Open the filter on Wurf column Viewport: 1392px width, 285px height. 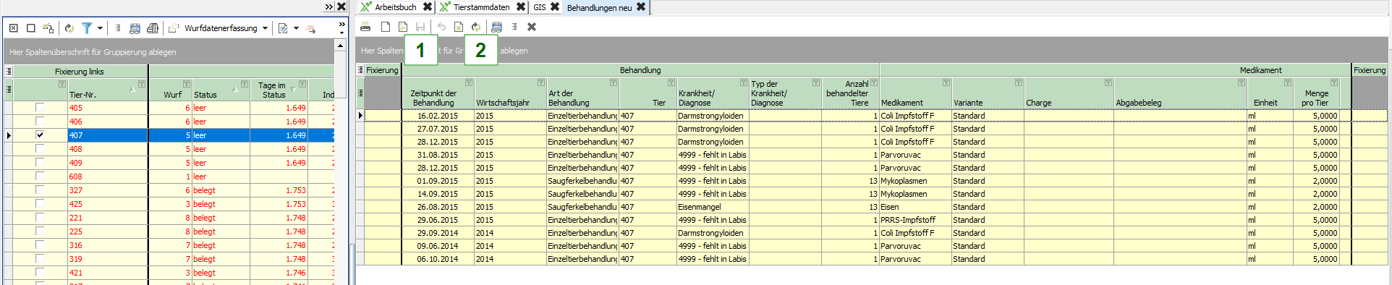[x=187, y=84]
